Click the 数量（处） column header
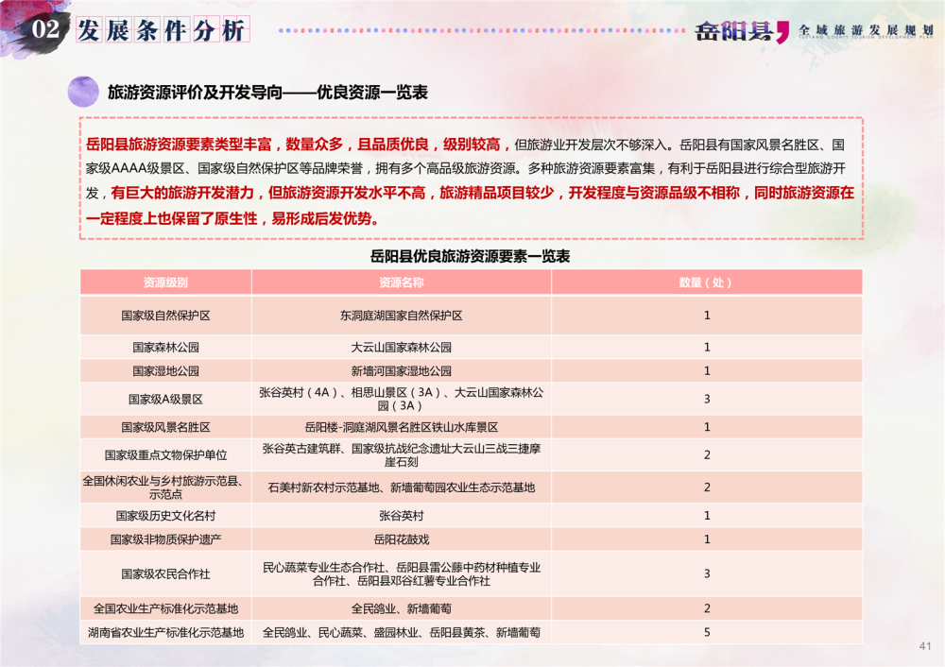The height and width of the screenshot is (667, 945). tap(706, 282)
